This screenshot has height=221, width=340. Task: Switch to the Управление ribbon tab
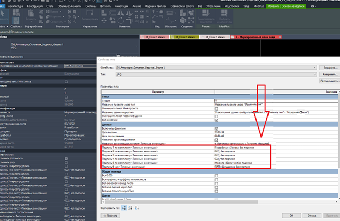213,7
